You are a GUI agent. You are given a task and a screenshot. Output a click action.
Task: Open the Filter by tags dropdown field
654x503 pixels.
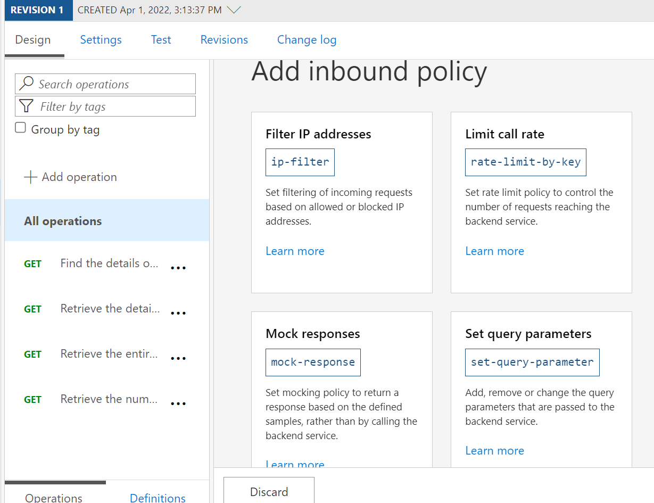pyautogui.click(x=105, y=106)
